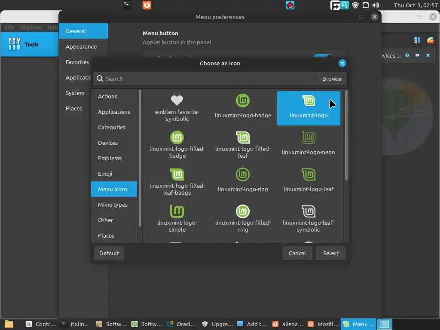This screenshot has width=440, height=330.
Task: Click the Default button
Action: tap(109, 253)
